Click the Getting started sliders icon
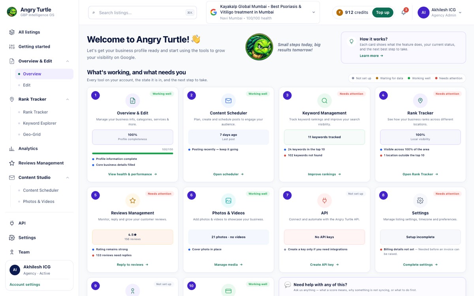The height and width of the screenshot is (296, 474). coord(12,47)
